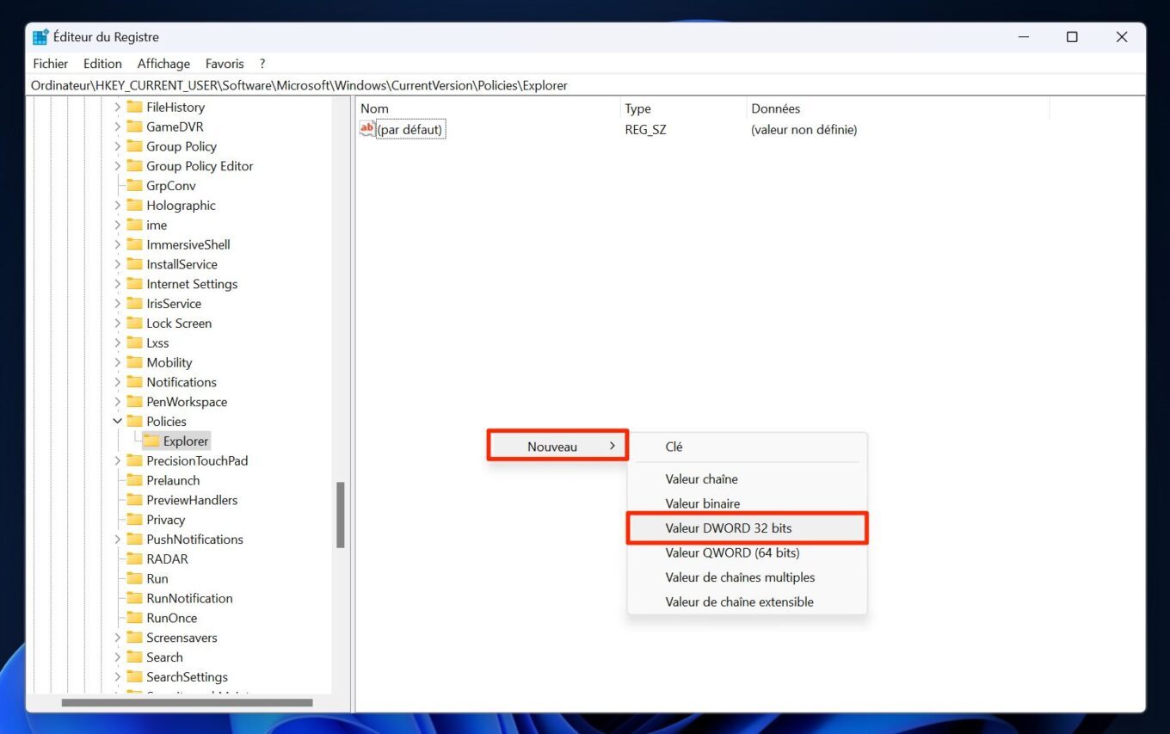
Task: Collapse the Policies key
Action: coord(118,422)
